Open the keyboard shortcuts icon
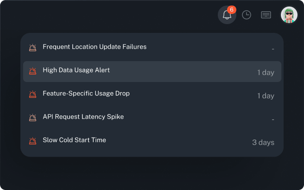 click(266, 15)
